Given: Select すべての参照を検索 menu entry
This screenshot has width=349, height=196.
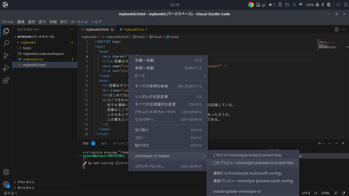Looking at the screenshot, I should 168,86.
